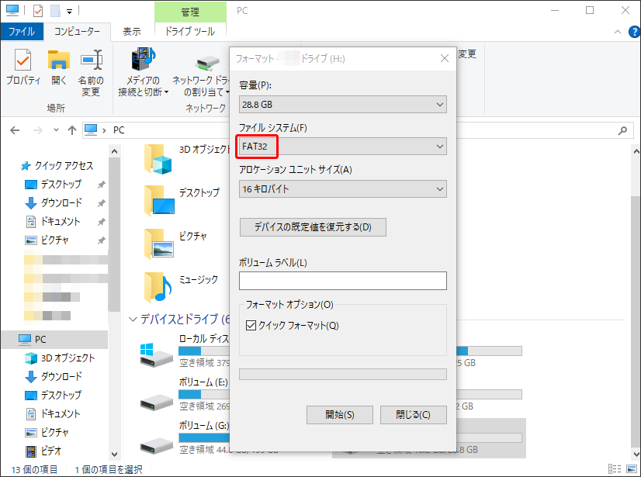Image resolution: width=641 pixels, height=477 pixels.
Task: Open the ファイル menu tab
Action: (22, 32)
